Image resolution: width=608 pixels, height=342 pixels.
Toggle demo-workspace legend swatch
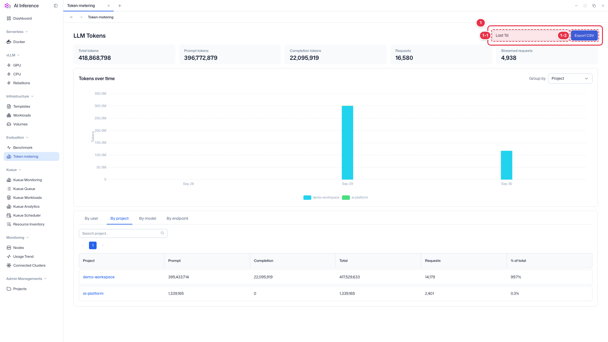pyautogui.click(x=307, y=198)
